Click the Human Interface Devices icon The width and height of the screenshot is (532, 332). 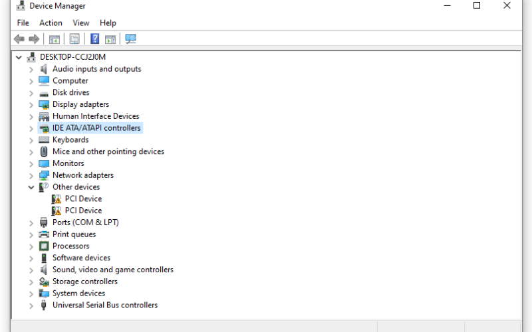[44, 117]
